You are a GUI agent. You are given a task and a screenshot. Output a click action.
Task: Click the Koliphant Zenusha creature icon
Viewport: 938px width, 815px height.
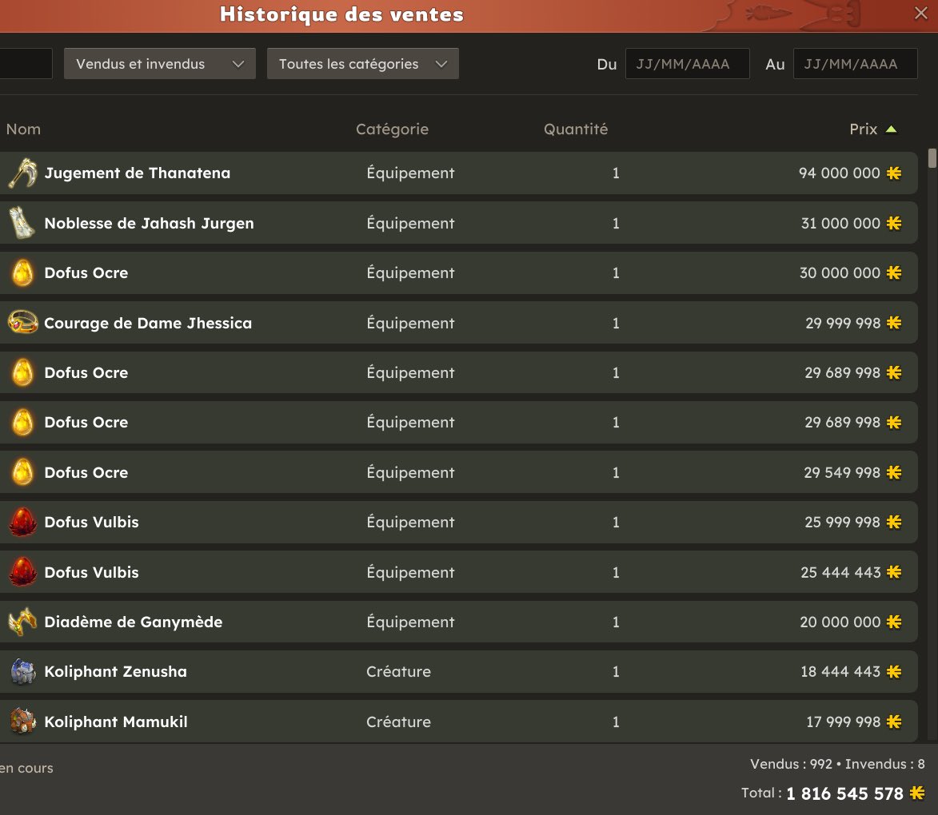click(x=22, y=672)
